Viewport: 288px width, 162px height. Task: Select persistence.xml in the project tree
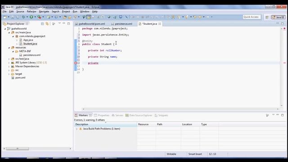coord(31,55)
